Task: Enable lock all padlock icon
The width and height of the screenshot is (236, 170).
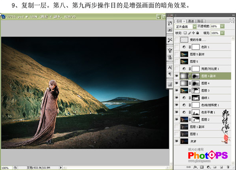Action: pos(198,33)
